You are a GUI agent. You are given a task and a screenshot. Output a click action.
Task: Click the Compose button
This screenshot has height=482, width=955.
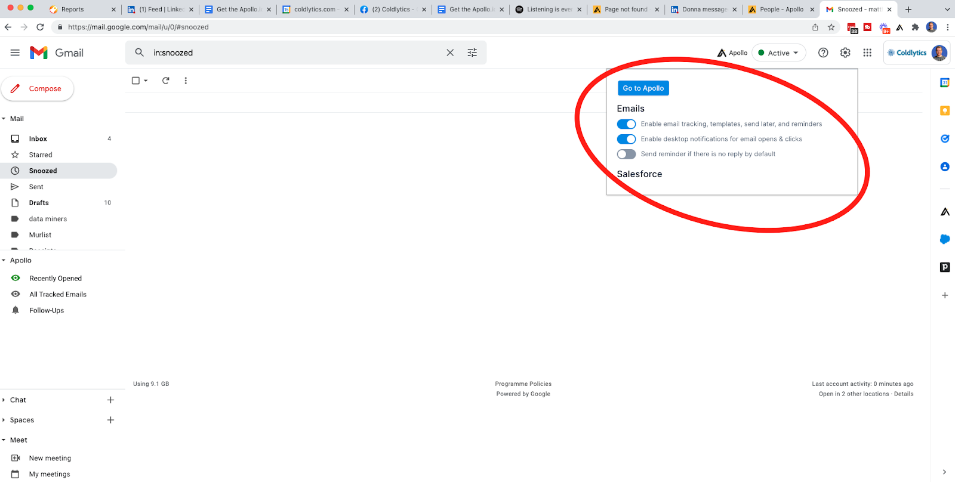point(37,88)
